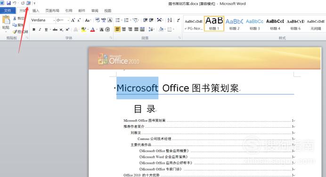This screenshot has height=177, width=326.
Task: Click the Undo arrow icon
Action: [x=14, y=3]
